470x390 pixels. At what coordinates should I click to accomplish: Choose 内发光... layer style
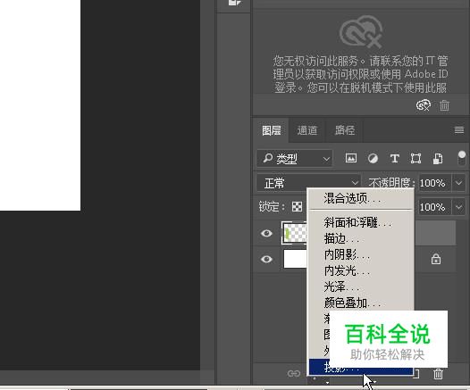pos(361,271)
